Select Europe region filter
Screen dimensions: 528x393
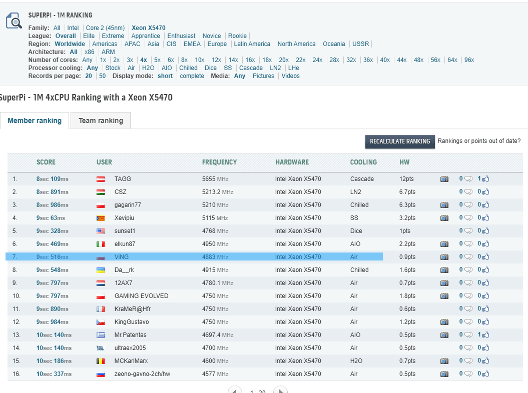pos(217,44)
